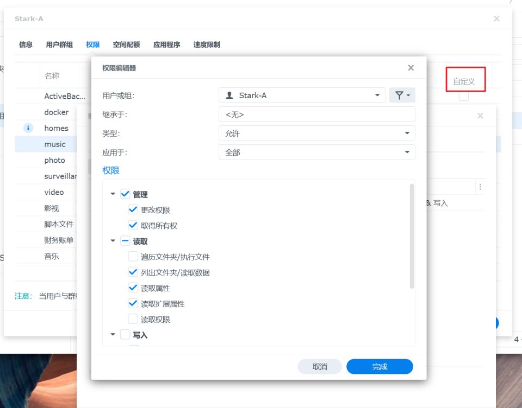Open the 空间配额 tab
The width and height of the screenshot is (522, 408).
(x=126, y=44)
